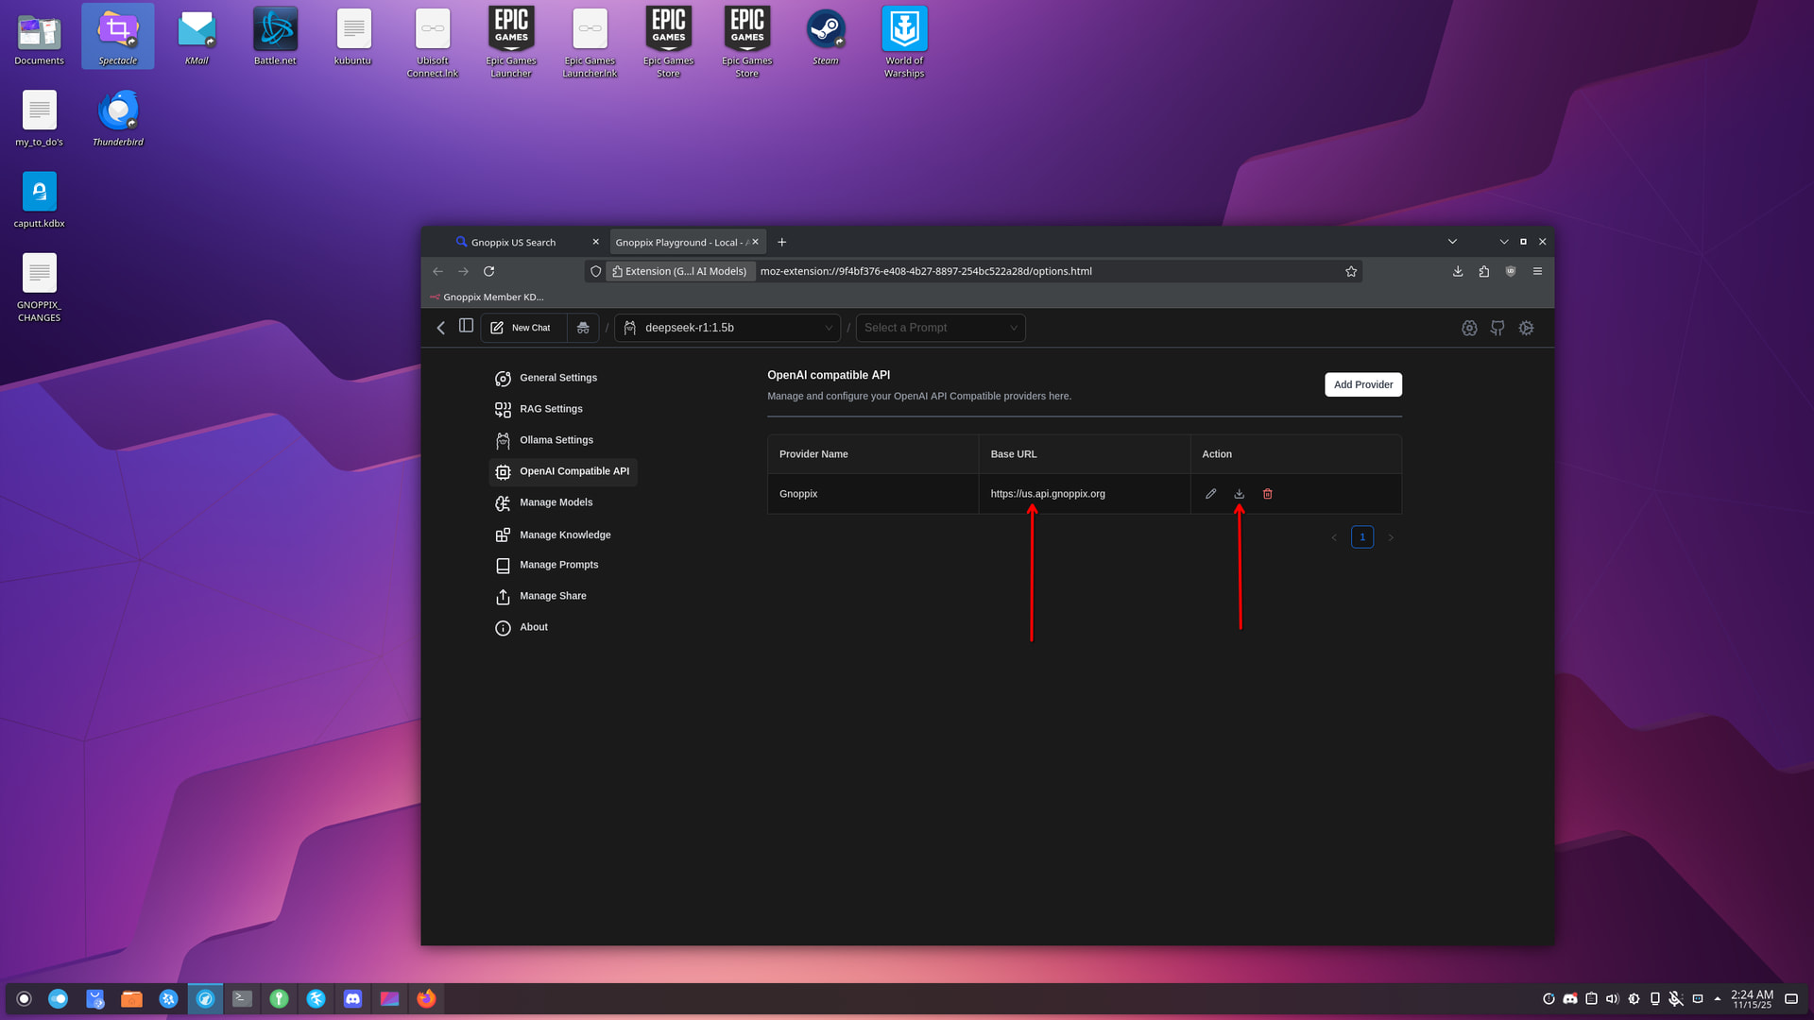This screenshot has width=1814, height=1020.
Task: Click the GitHub icon in header
Action: pos(1497,328)
